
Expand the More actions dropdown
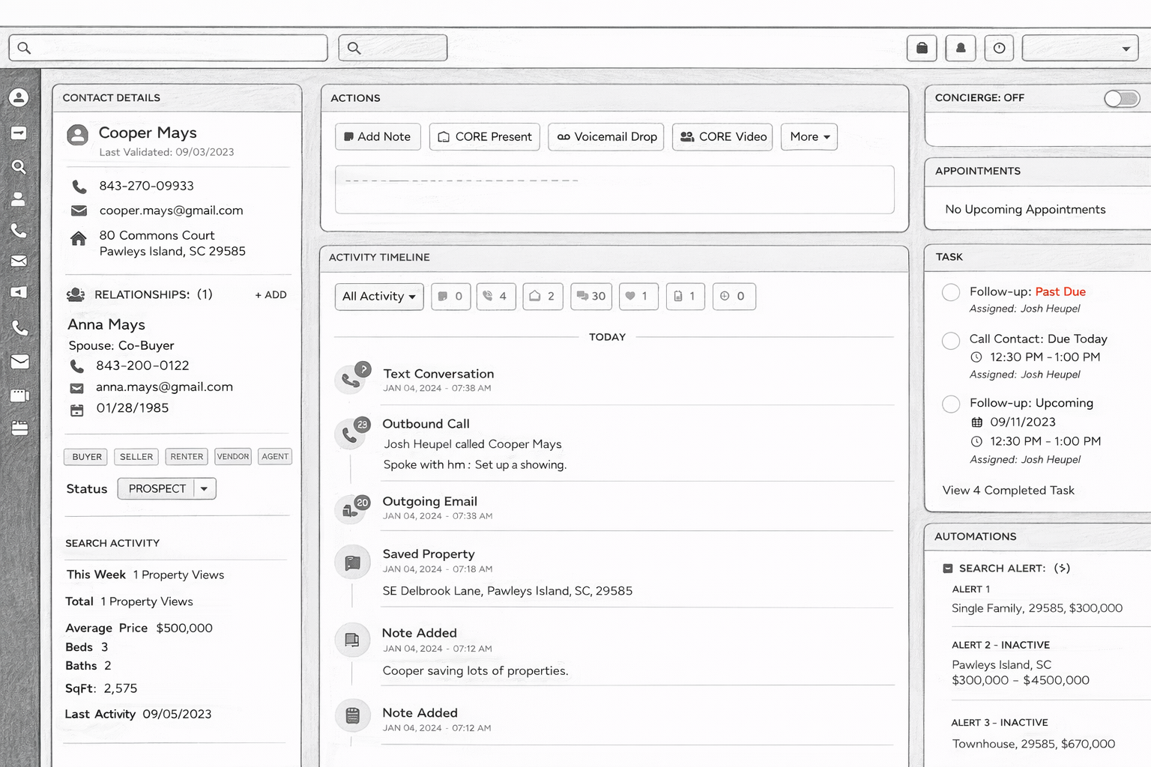pos(809,137)
